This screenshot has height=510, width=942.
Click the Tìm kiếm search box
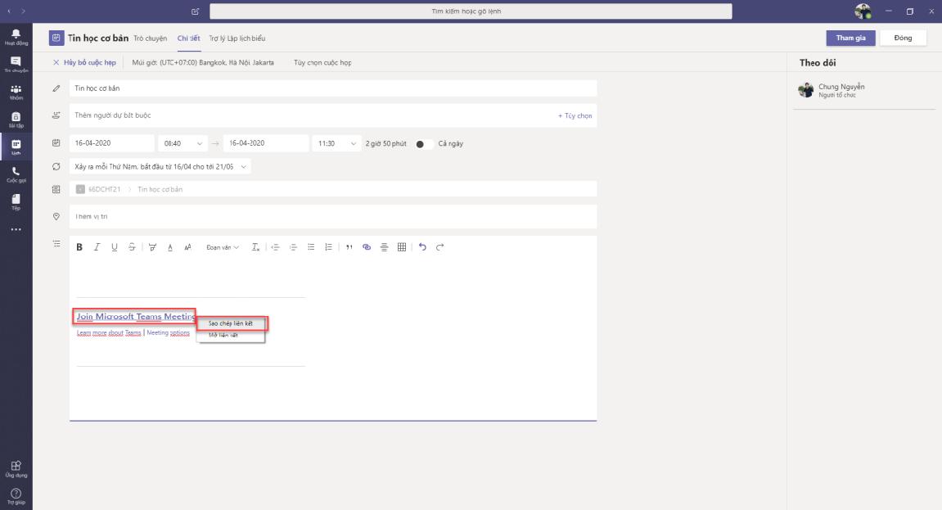point(471,11)
